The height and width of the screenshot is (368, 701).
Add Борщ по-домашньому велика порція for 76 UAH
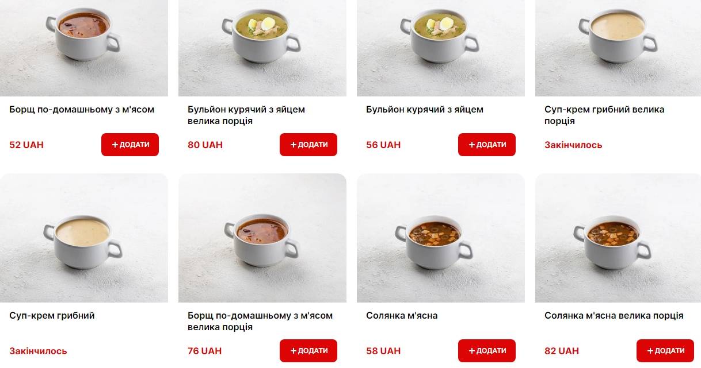(x=308, y=351)
